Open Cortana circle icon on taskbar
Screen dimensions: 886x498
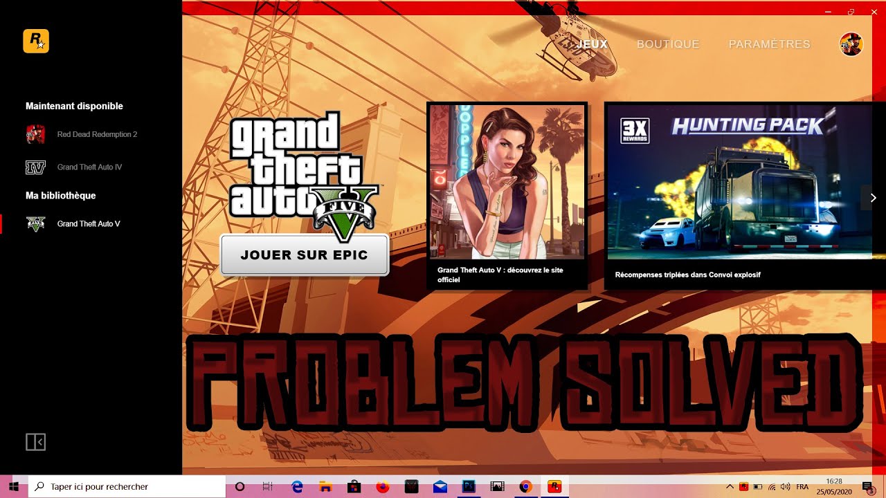(x=240, y=486)
